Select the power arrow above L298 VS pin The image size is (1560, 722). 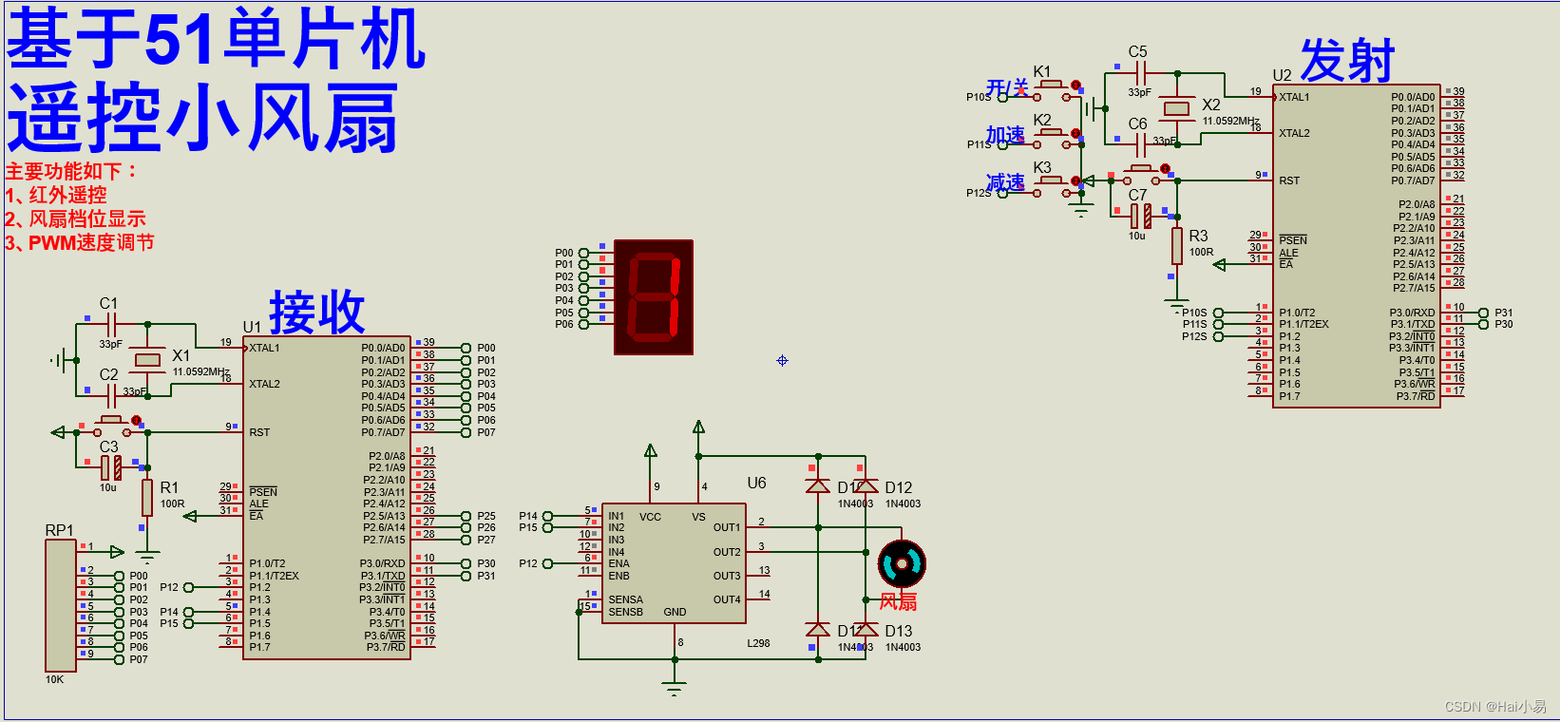coord(698,427)
